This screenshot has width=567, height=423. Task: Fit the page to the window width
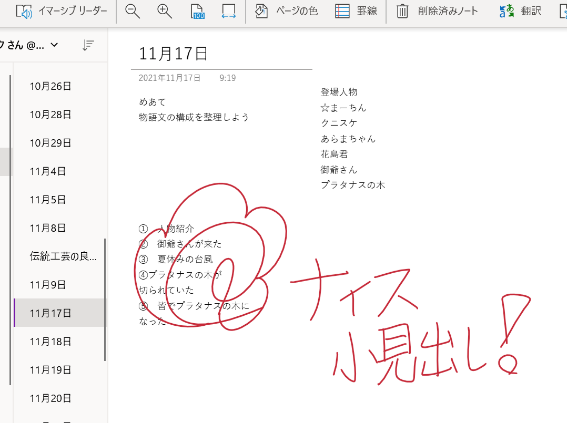click(x=228, y=11)
